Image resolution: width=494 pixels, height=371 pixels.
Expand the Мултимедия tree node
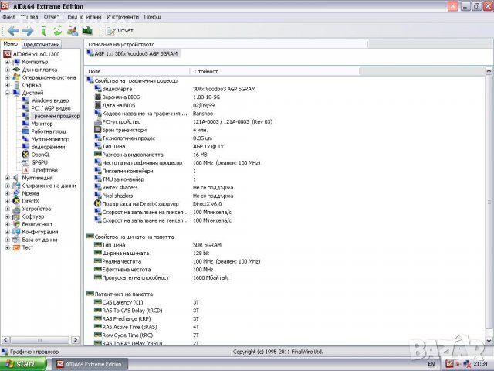coord(7,178)
